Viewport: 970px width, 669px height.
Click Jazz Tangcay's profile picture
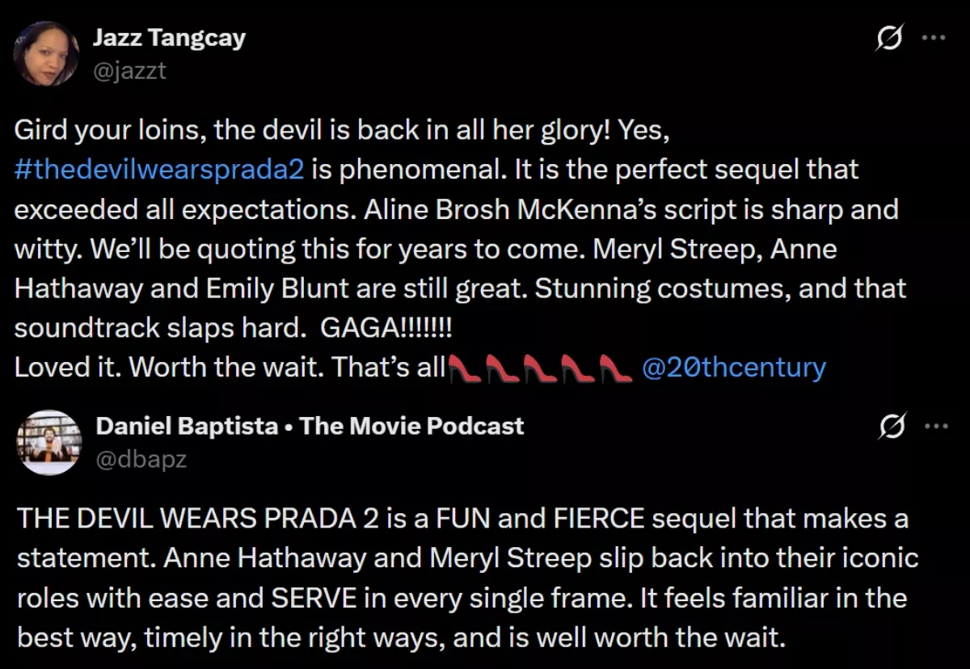pyautogui.click(x=46, y=53)
